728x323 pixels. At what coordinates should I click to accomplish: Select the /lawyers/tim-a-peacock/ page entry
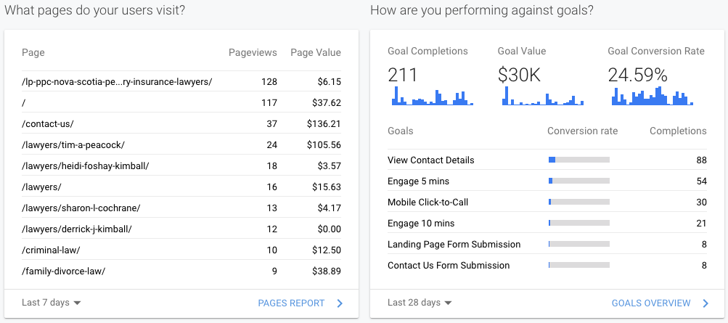pyautogui.click(x=73, y=144)
